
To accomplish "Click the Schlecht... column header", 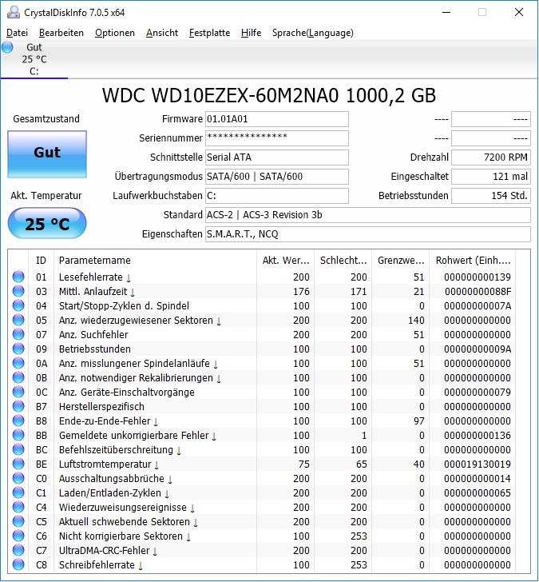I will tap(343, 260).
